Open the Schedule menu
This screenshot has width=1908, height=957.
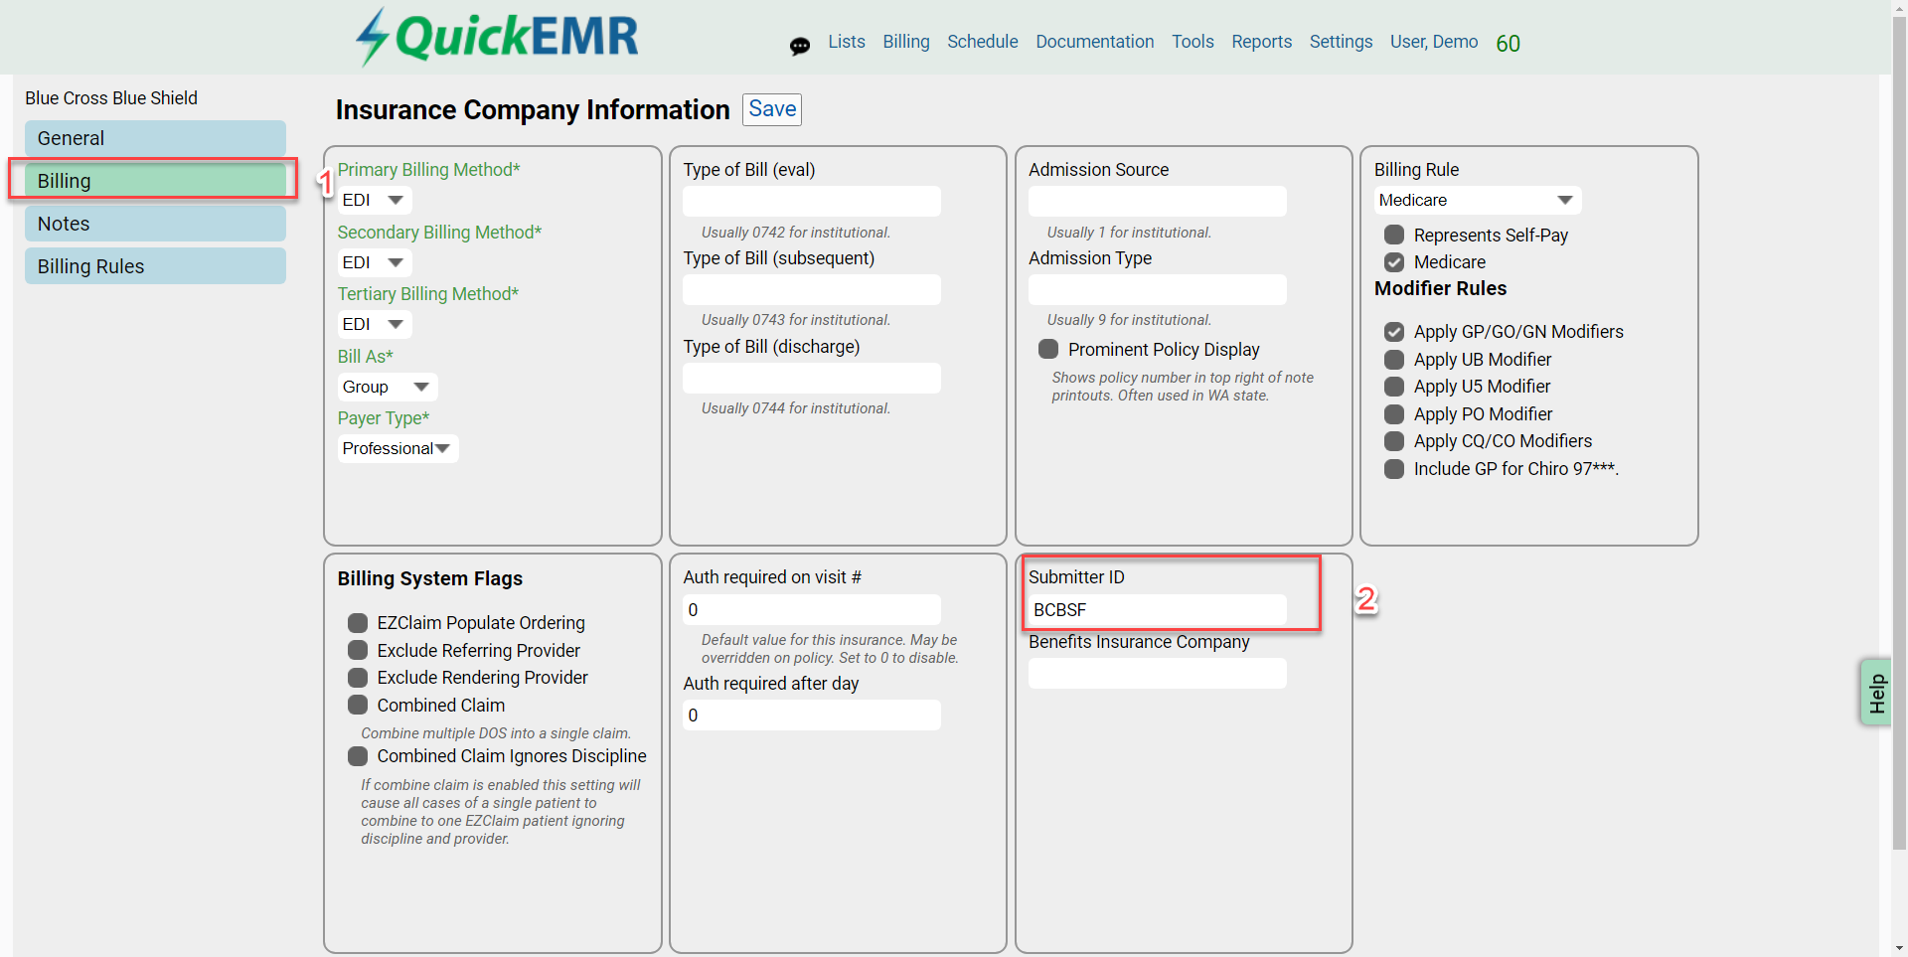[982, 42]
